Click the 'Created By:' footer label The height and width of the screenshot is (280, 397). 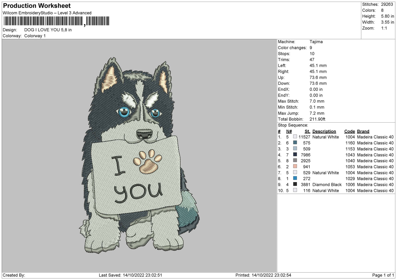click(x=14, y=275)
